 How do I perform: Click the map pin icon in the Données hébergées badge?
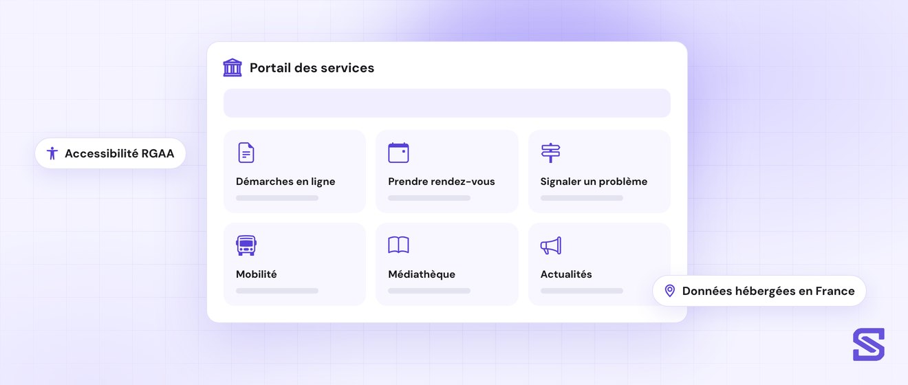[669, 291]
